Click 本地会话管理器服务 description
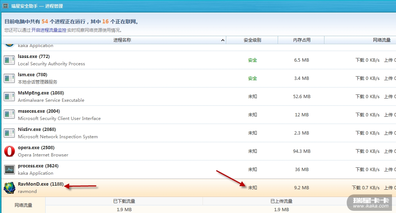Viewport: 396px width, 213px height. 37,82
